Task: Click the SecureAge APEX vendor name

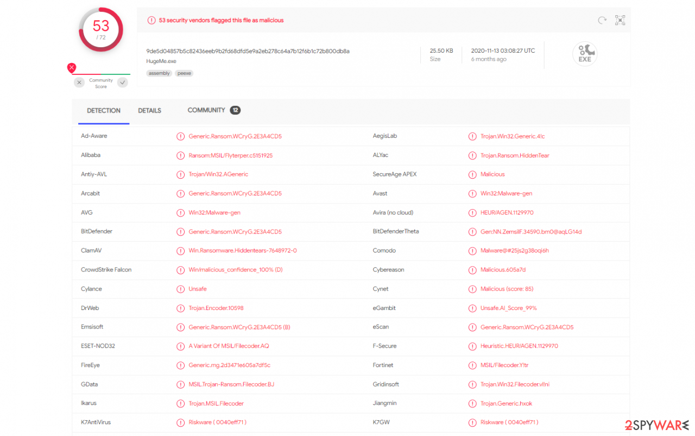Action: (395, 174)
